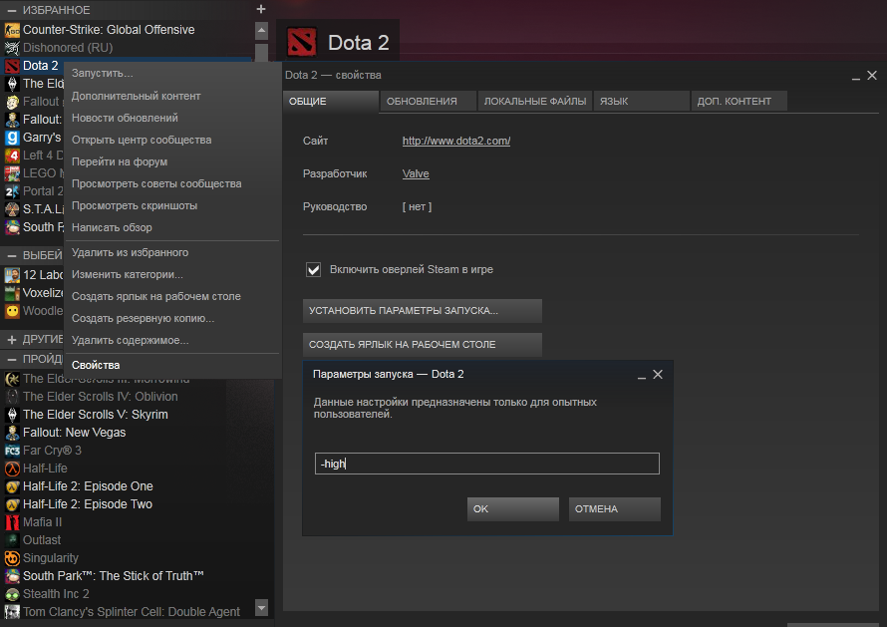Collapse the ИЗБРАННОЕ category
Screen dimensions: 887x627
[11, 10]
